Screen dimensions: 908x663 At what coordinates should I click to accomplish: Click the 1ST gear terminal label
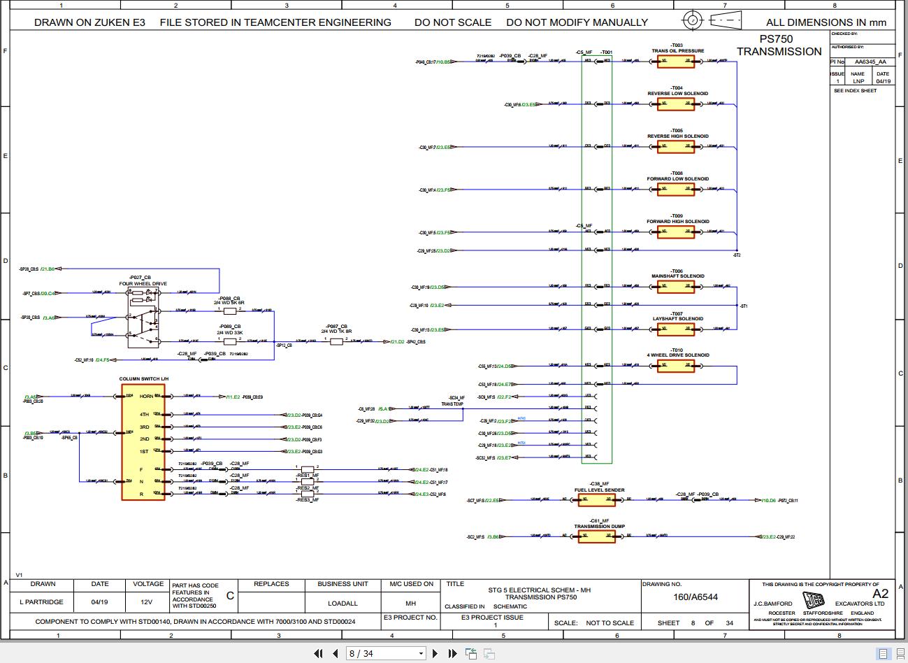tap(145, 451)
